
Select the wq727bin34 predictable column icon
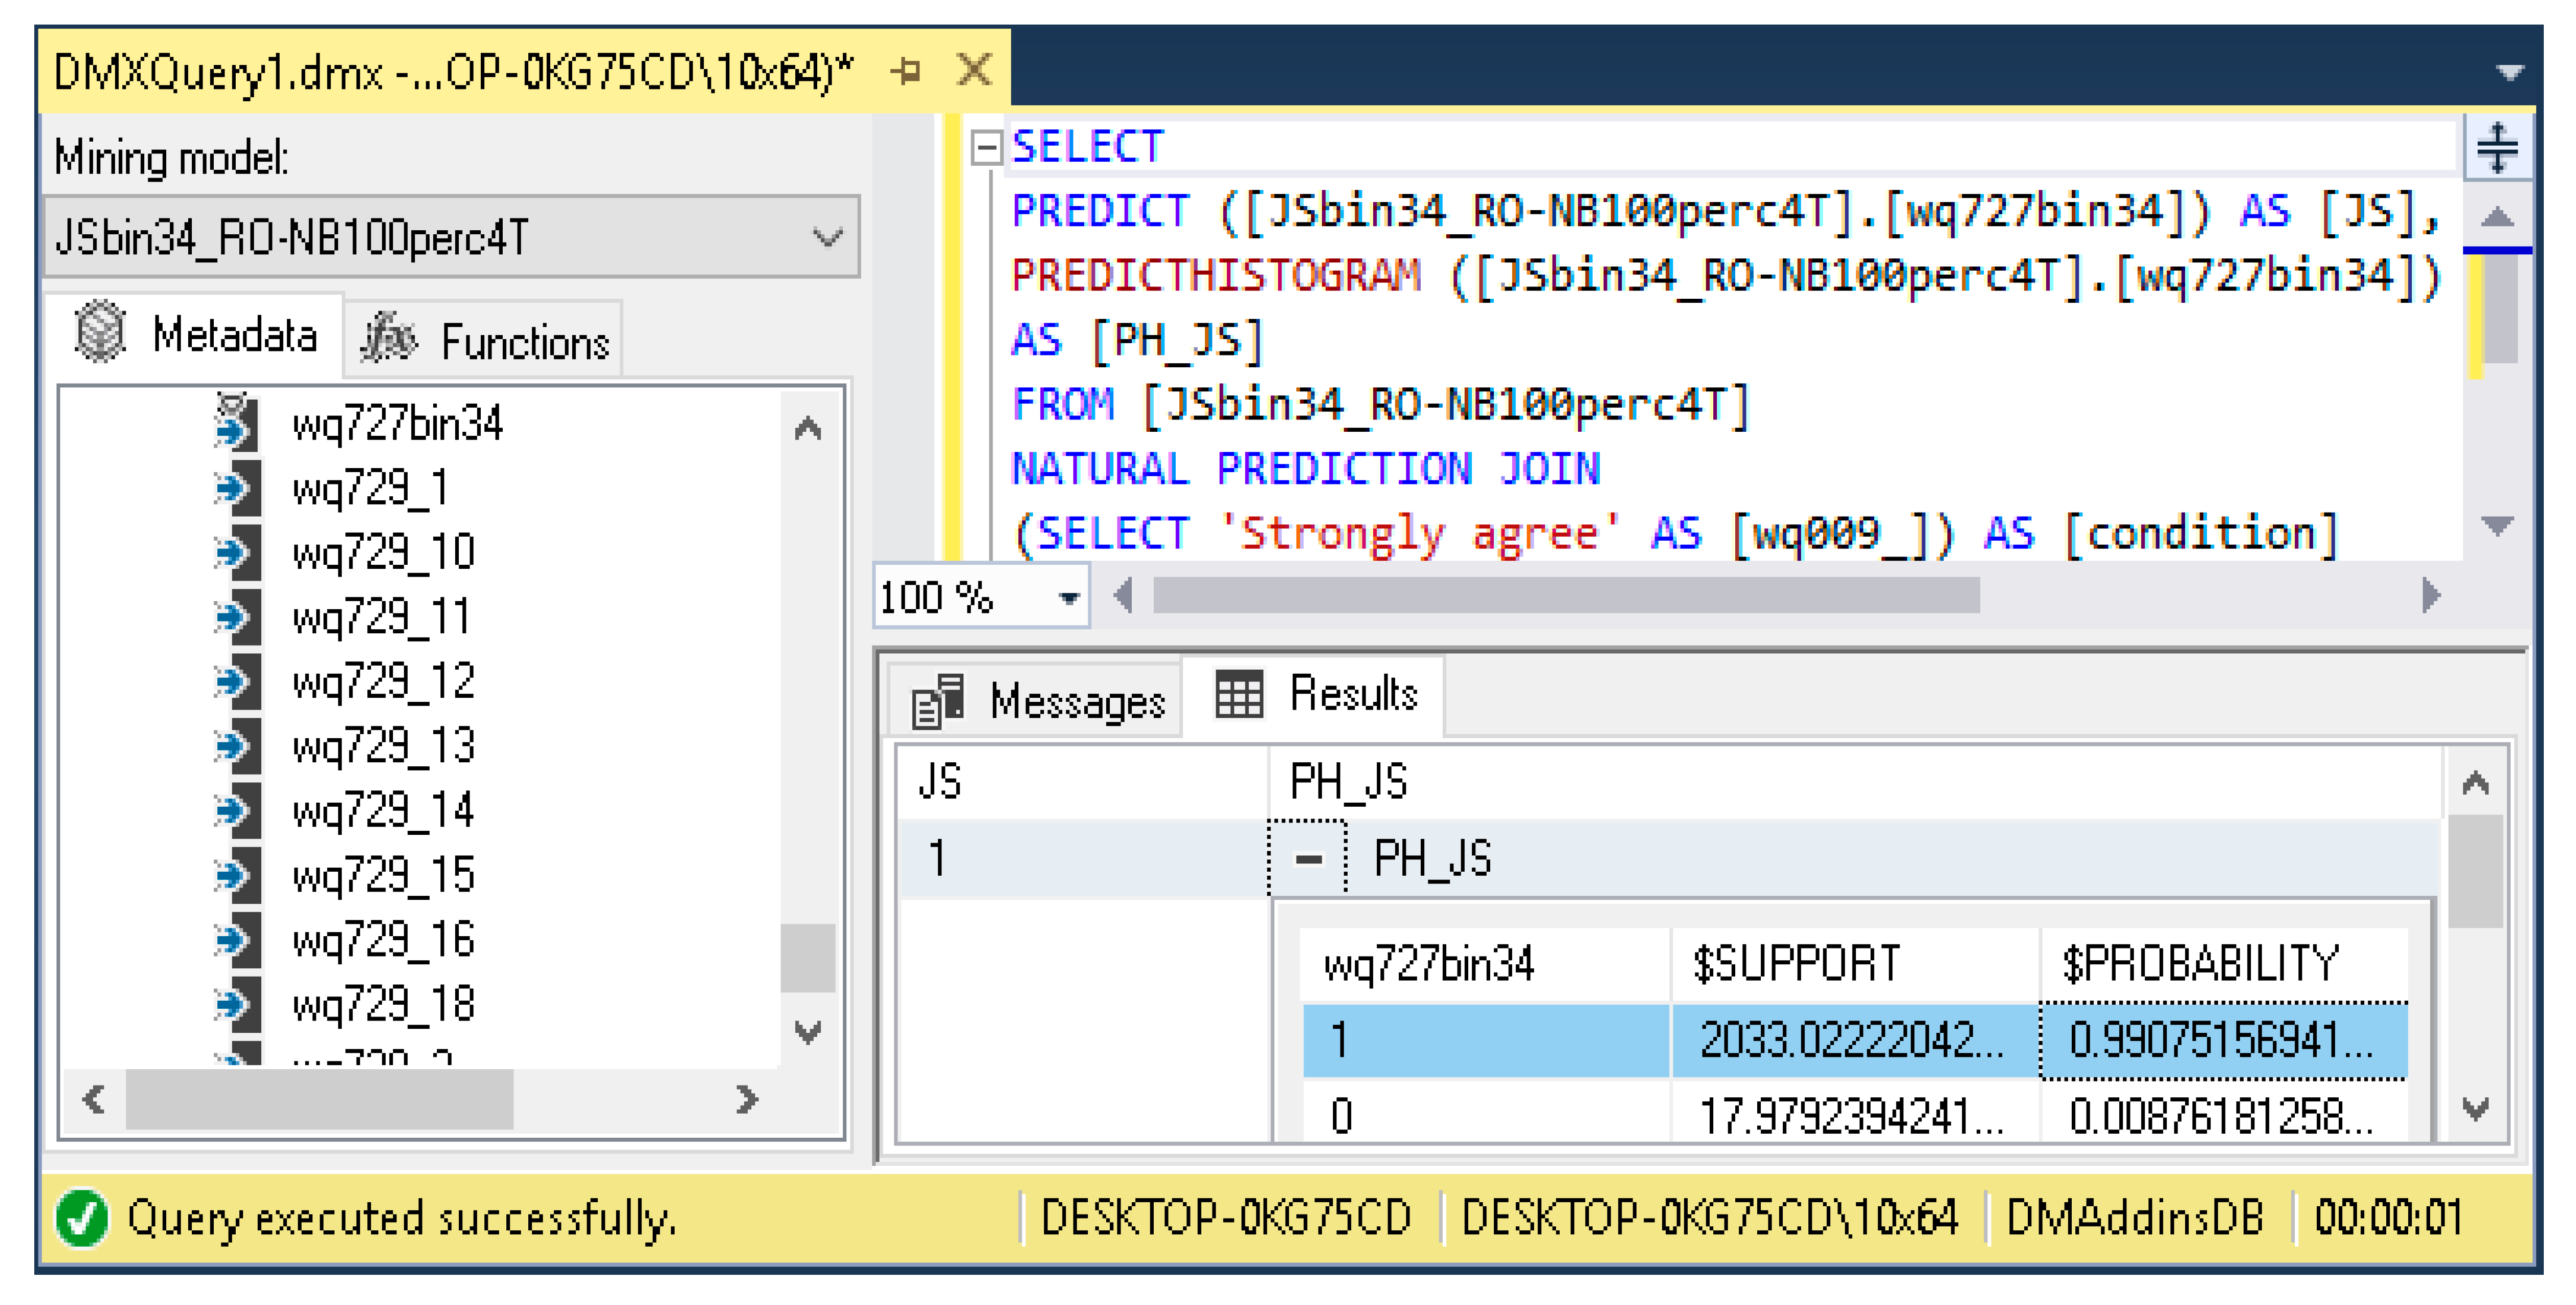[236, 422]
